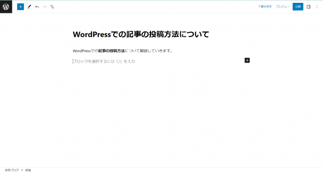Open the three-dot options menu
Viewport: 323px width, 172px height.
pos(317,7)
